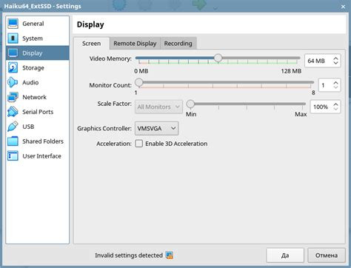Open the Network settings icon
The height and width of the screenshot is (268, 351).
click(13, 97)
